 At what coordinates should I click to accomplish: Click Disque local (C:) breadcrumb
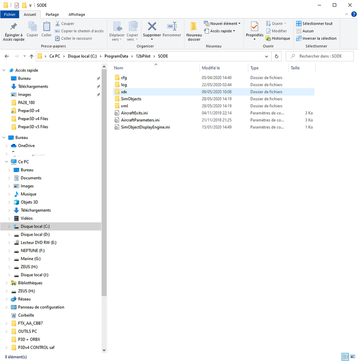82,56
